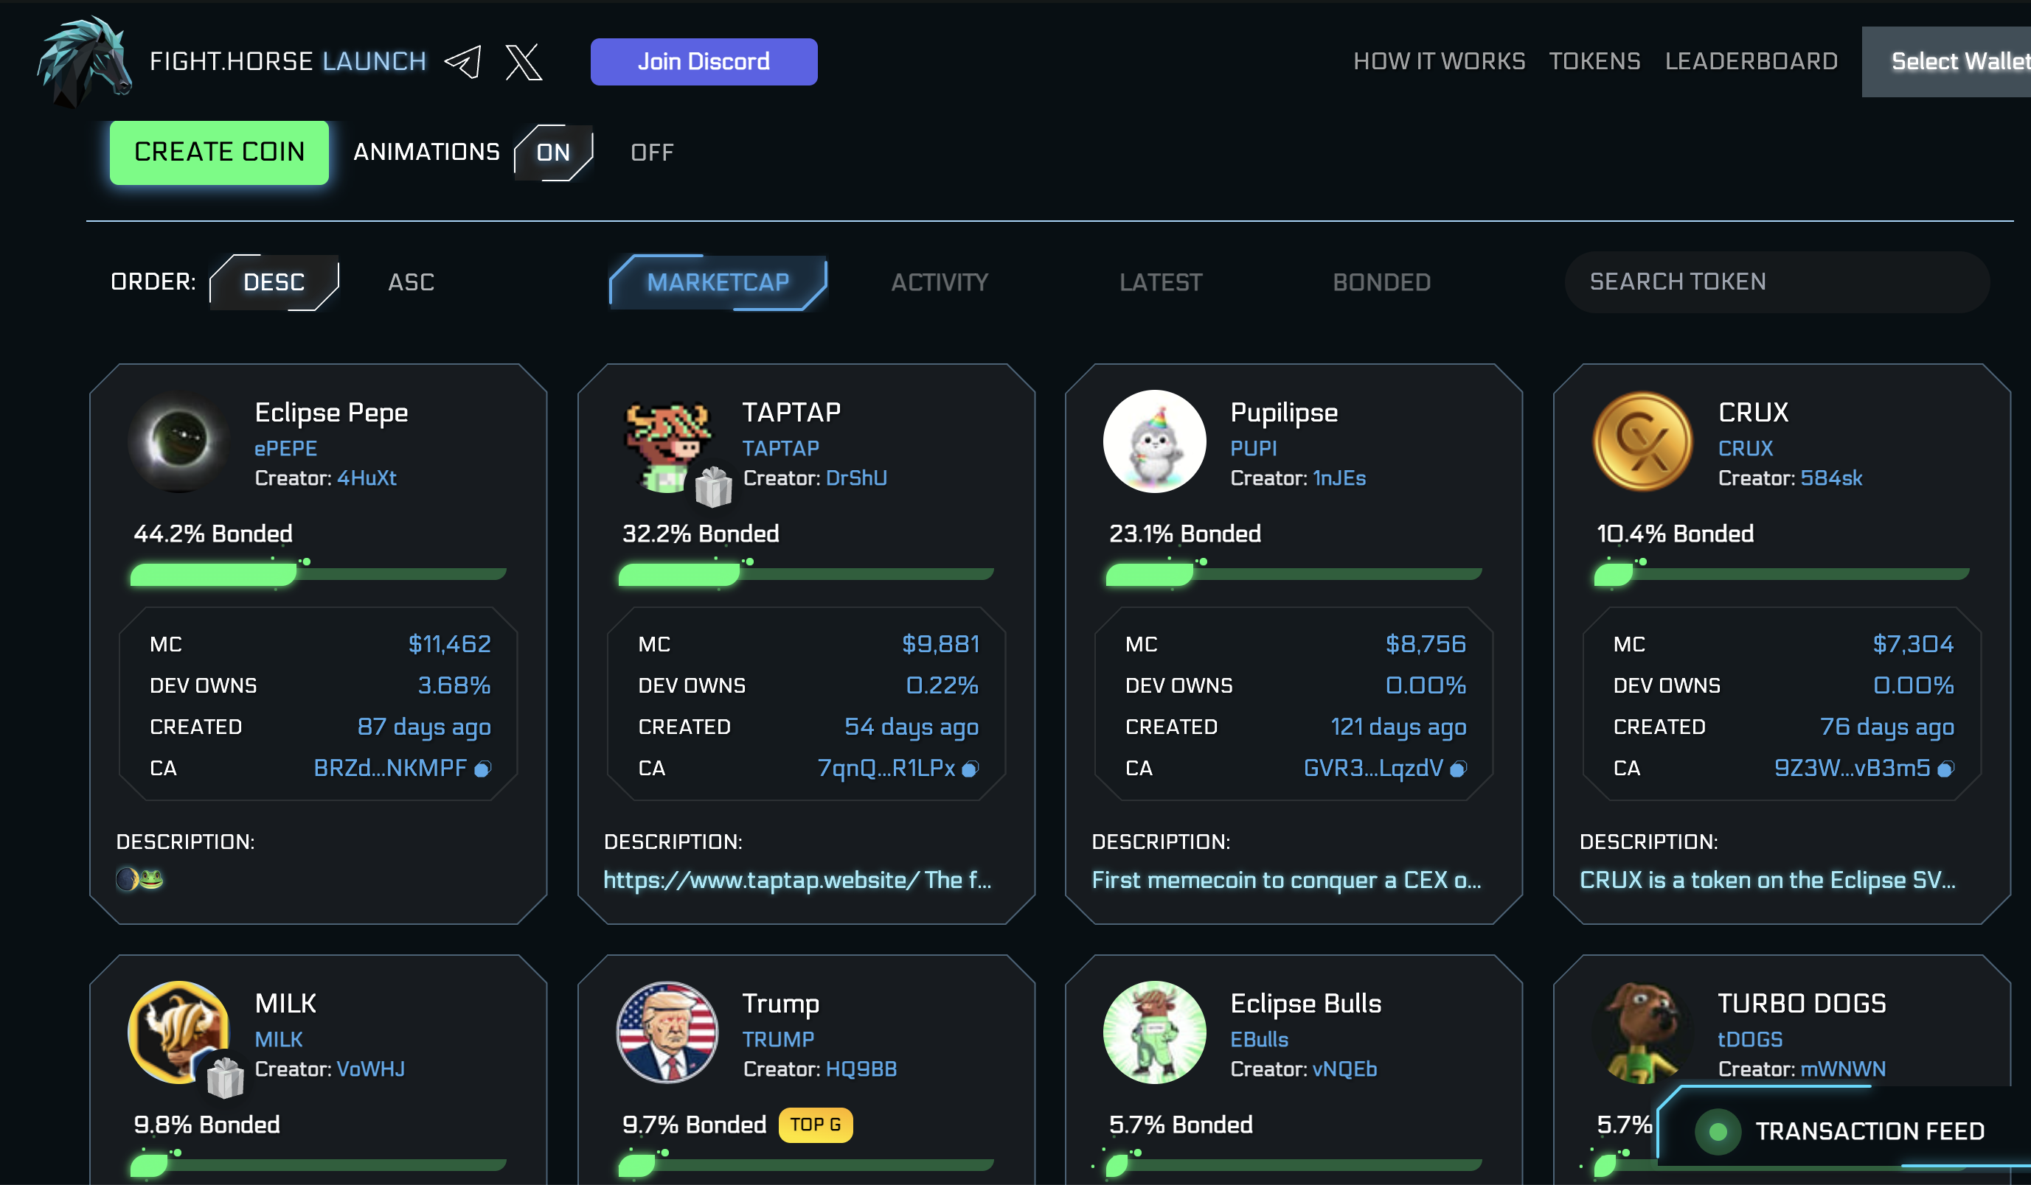Click the horse logo in header

click(x=85, y=62)
